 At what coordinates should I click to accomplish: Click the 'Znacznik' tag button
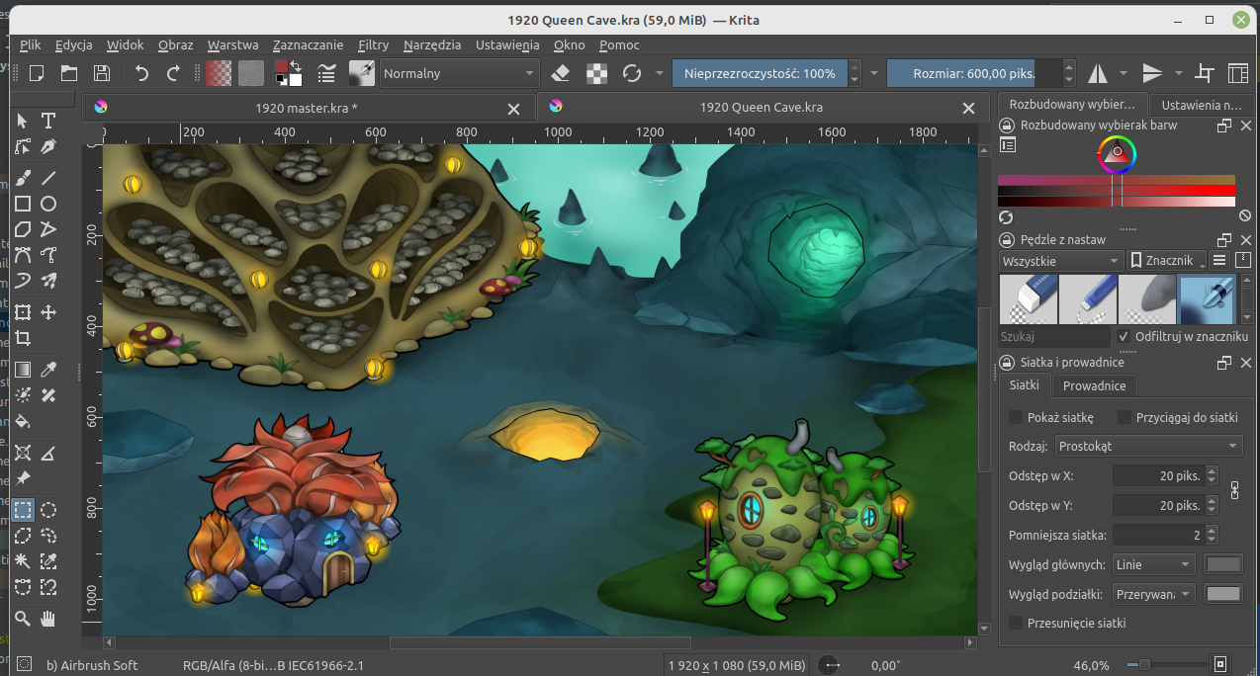[1164, 261]
